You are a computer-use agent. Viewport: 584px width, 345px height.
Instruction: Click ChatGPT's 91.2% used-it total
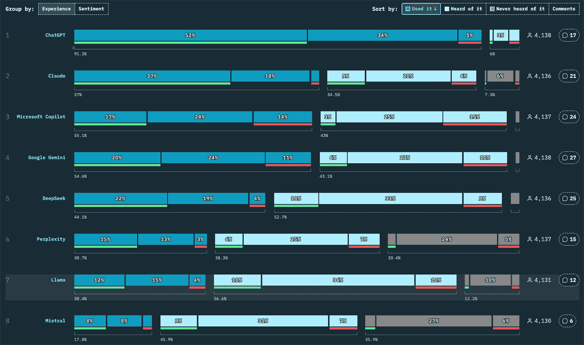tap(81, 54)
